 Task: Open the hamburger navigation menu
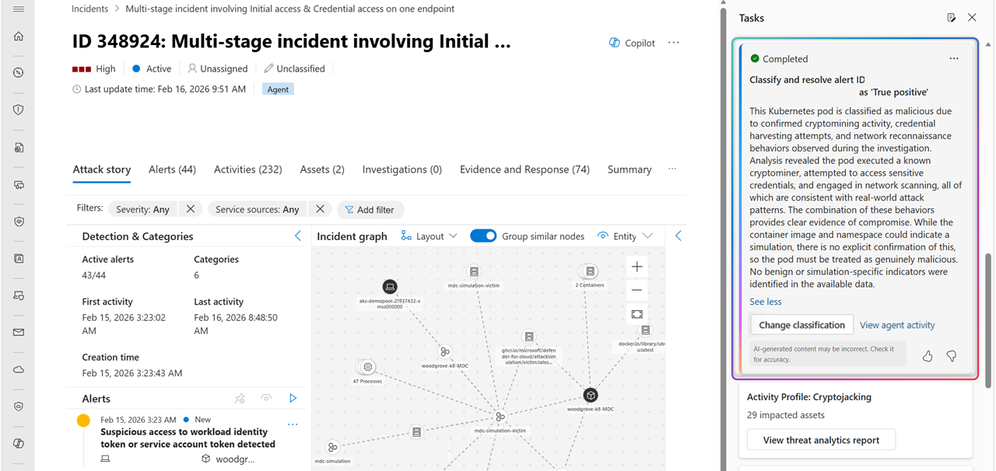point(19,9)
